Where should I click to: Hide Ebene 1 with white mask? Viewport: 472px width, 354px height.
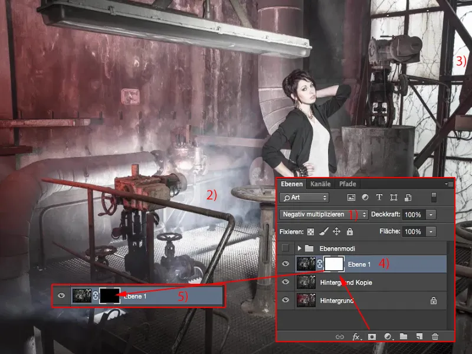tap(286, 264)
